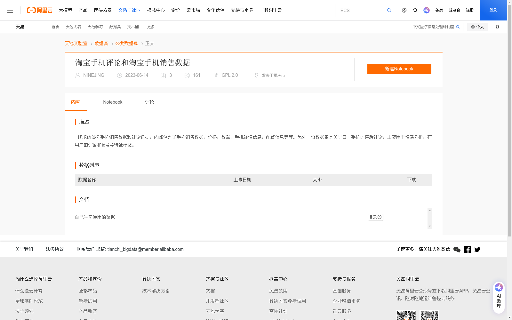
Task: Open 文档与社区 in top navigation
Action: pos(129,10)
